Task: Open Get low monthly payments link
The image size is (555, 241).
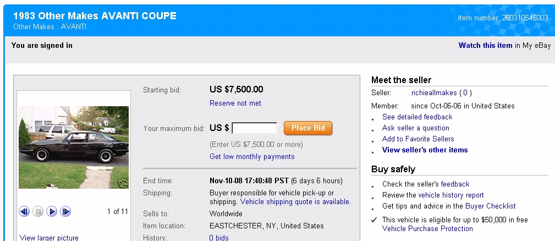Action: point(252,156)
